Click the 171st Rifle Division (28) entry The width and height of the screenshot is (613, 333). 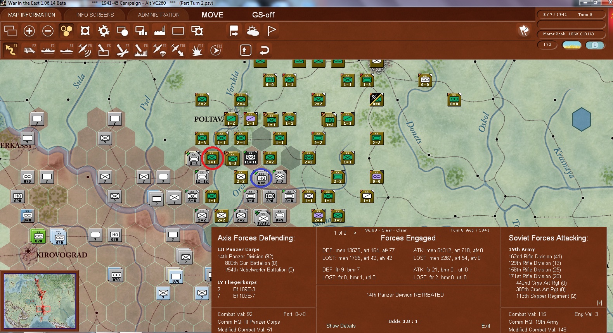coord(535,276)
